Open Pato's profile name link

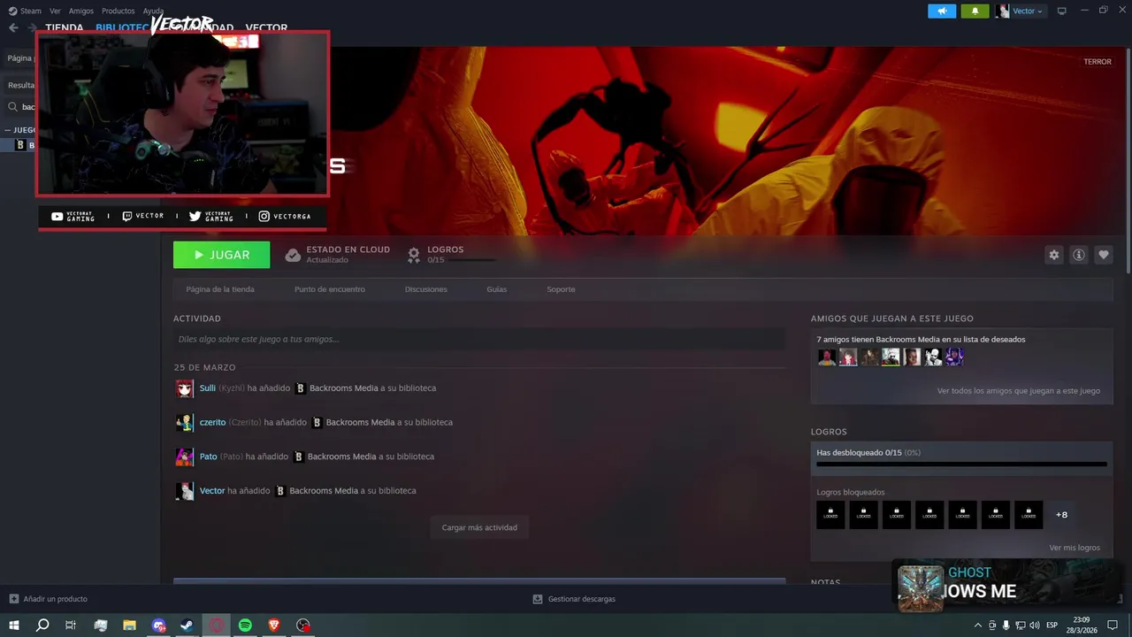coord(208,457)
